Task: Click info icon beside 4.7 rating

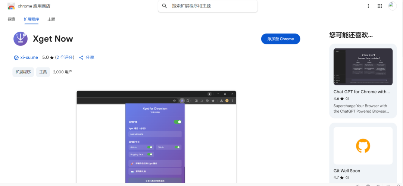Action: tap(347, 177)
